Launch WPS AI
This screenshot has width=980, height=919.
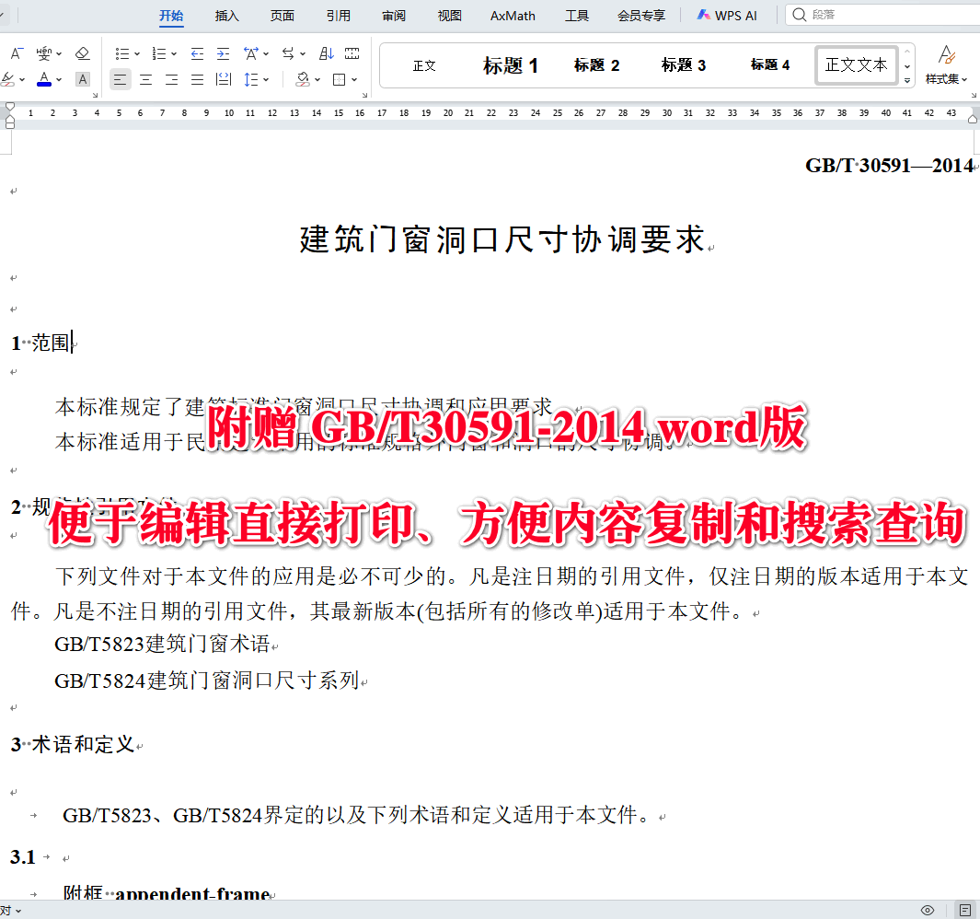pos(727,15)
